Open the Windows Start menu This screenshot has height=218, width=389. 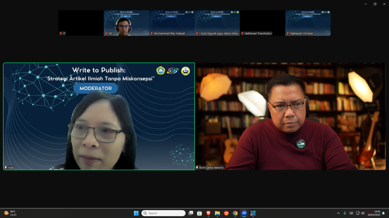tap(136, 213)
